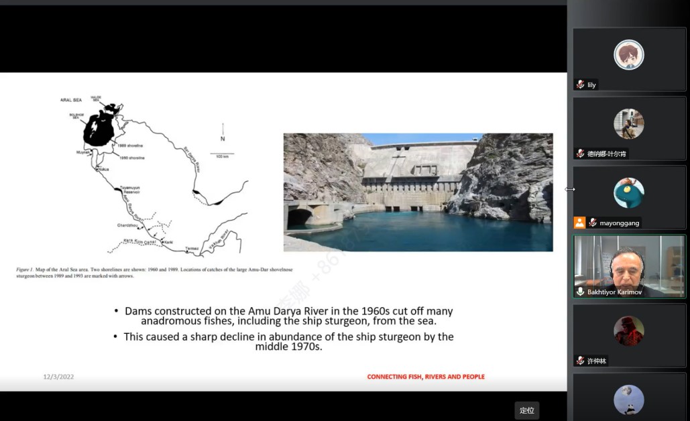Click the 12/3/2022 date on the slide
This screenshot has height=421, width=690.
click(x=58, y=377)
